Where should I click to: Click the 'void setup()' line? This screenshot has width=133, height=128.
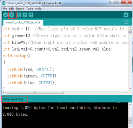pyautogui.click(x=17, y=56)
